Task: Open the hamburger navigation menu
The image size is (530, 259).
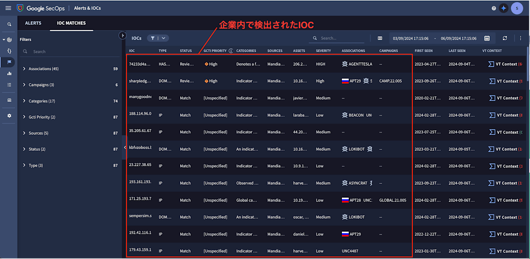Action: pyautogui.click(x=8, y=8)
